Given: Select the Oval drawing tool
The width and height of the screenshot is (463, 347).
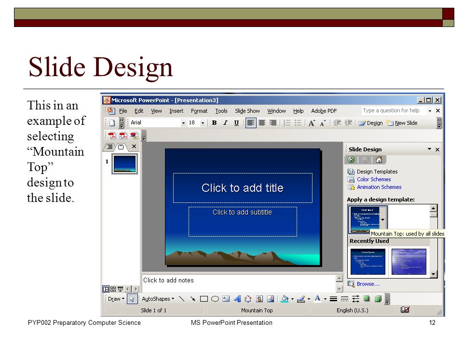Looking at the screenshot, I should (x=215, y=299).
